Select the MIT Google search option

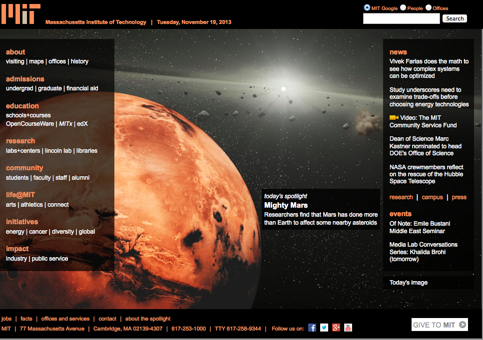pos(367,7)
